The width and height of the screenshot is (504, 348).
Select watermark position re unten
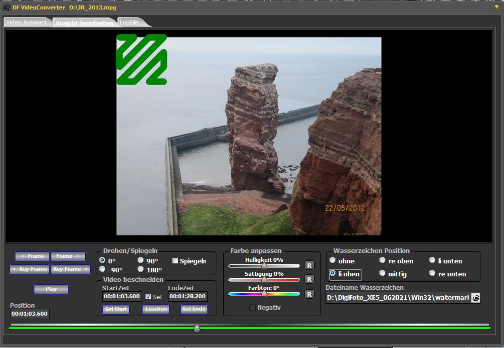432,273
